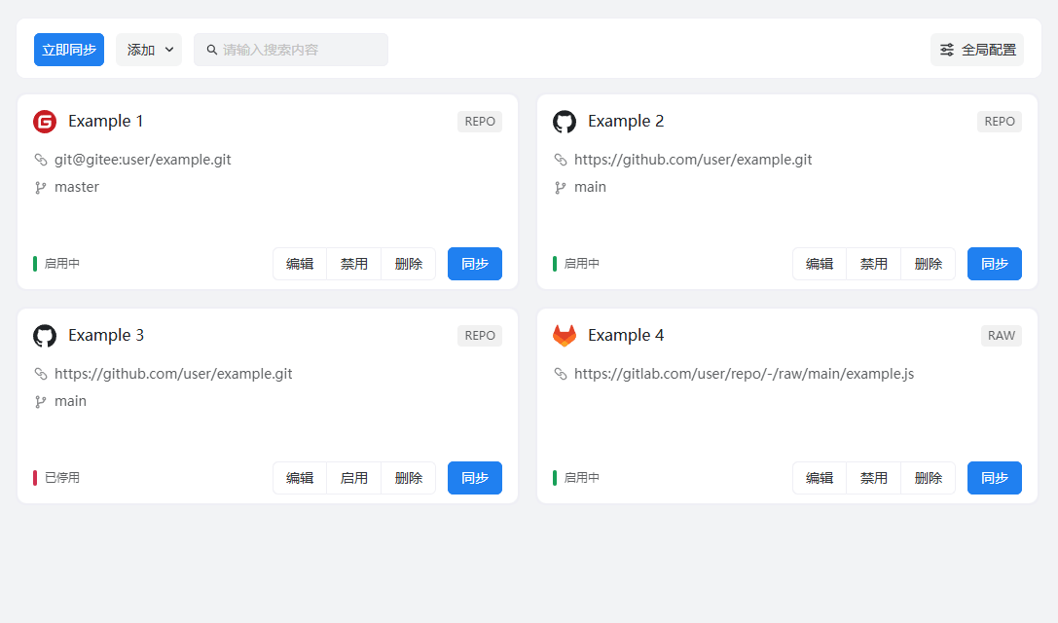
Task: Disable Example 4 using 禁用
Action: [873, 478]
